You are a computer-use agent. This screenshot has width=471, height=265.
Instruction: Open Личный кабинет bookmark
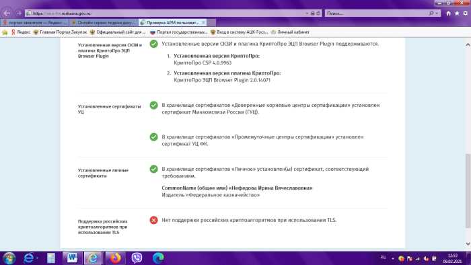[x=290, y=32]
